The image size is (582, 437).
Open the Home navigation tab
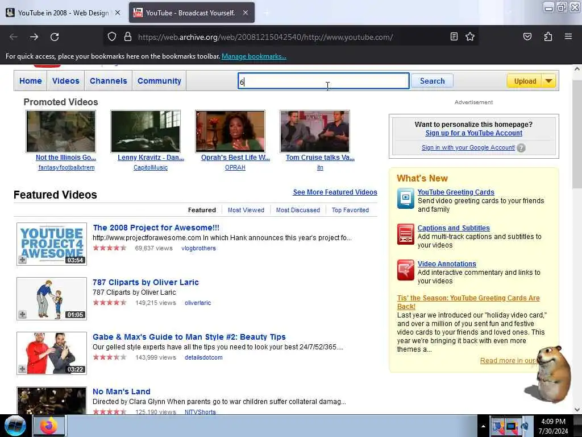tap(31, 81)
